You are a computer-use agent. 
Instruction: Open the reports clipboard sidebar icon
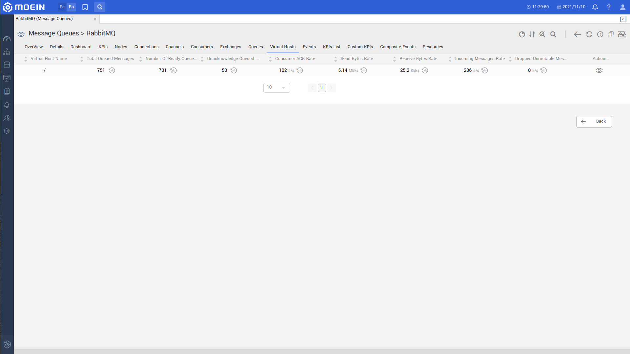7,91
